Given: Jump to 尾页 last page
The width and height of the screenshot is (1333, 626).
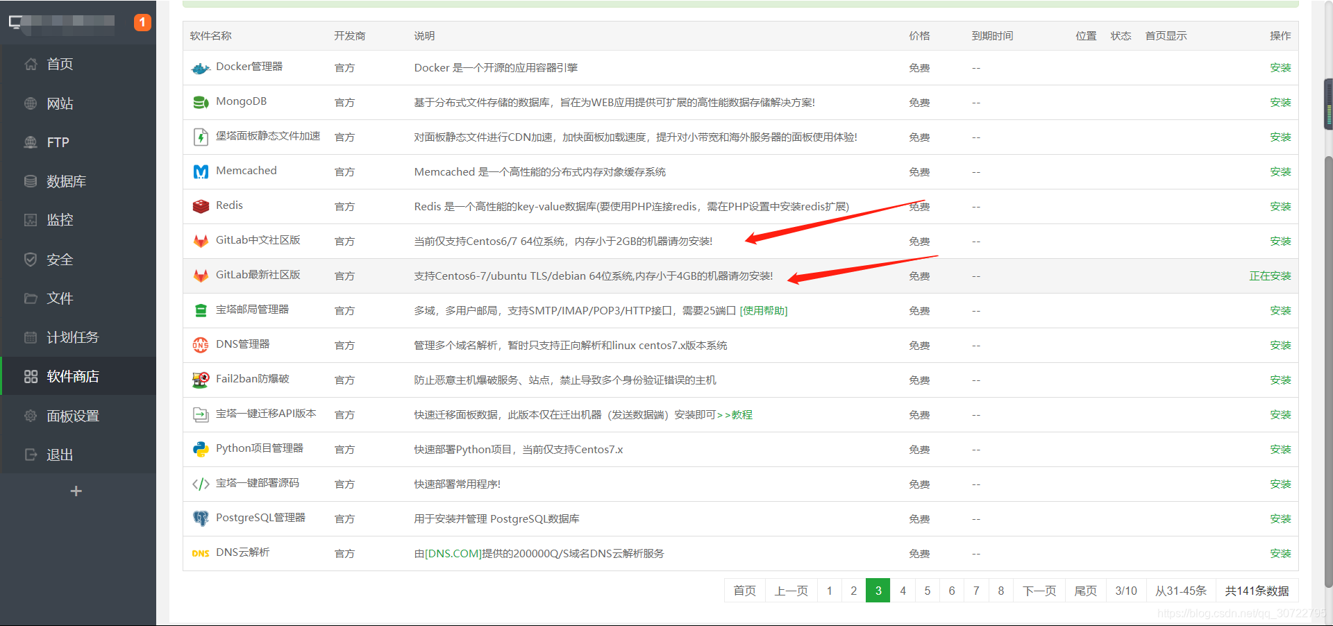Looking at the screenshot, I should [1086, 591].
